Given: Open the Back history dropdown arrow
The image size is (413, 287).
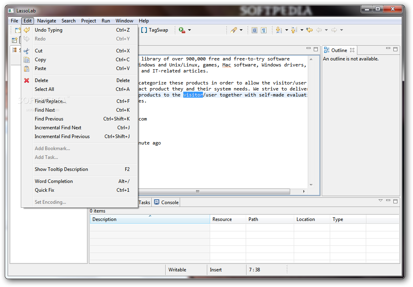Looking at the screenshot, I should pos(326,30).
